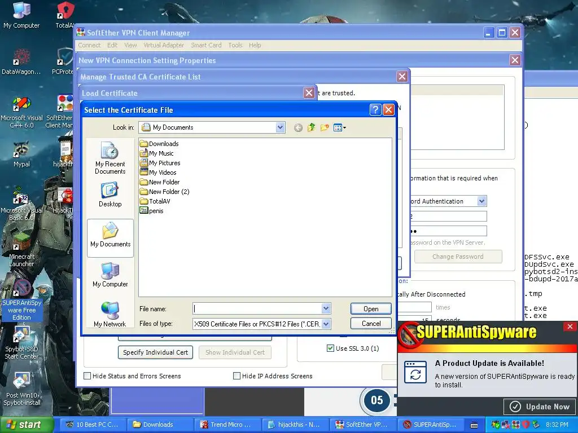Open the View Menu icon in file dialog
578x433 pixels.
point(339,128)
